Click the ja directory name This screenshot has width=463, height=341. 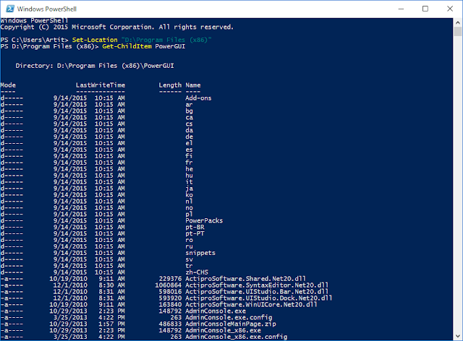[x=190, y=189]
